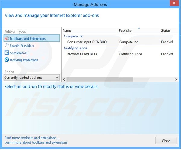This screenshot has width=181, height=150.
Task: Open the Currently loaded add-ons dropdown
Action: [x=32, y=78]
